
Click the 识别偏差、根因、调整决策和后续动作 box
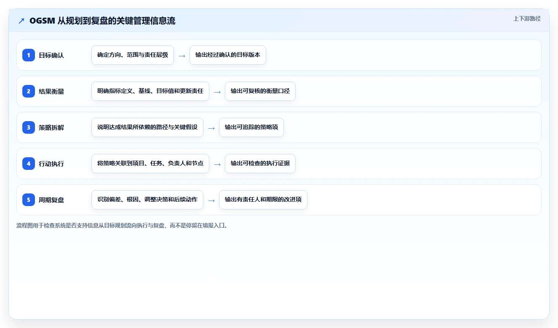tap(147, 200)
